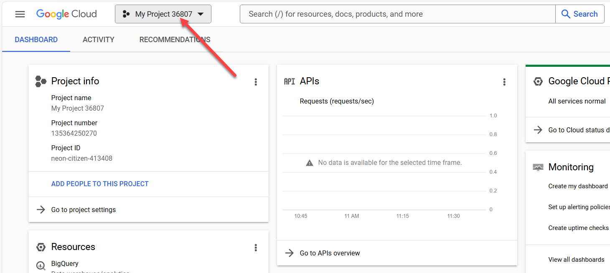Click the No data is available message
The width and height of the screenshot is (610, 273).
tap(390, 163)
